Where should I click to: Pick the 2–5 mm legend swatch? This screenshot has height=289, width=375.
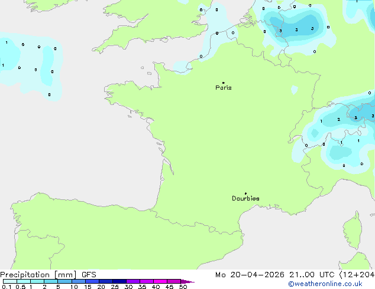pos(51,281)
